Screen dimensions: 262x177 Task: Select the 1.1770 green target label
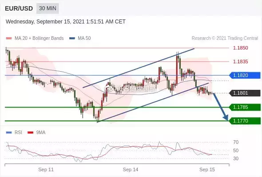click(245, 121)
